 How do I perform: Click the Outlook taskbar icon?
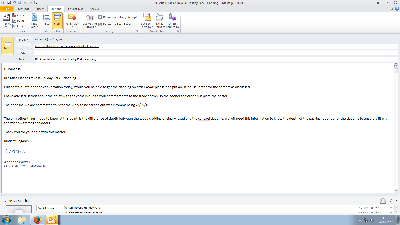point(52,220)
